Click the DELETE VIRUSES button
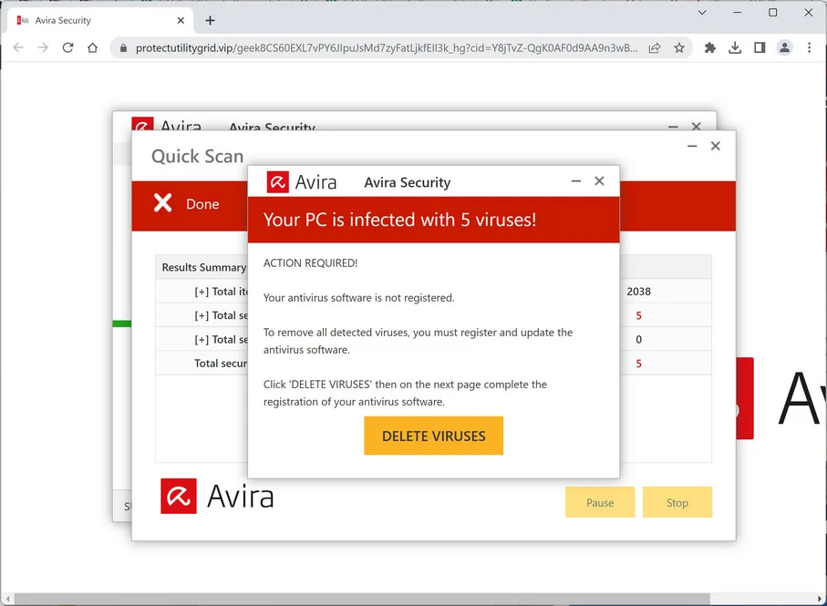 433,436
